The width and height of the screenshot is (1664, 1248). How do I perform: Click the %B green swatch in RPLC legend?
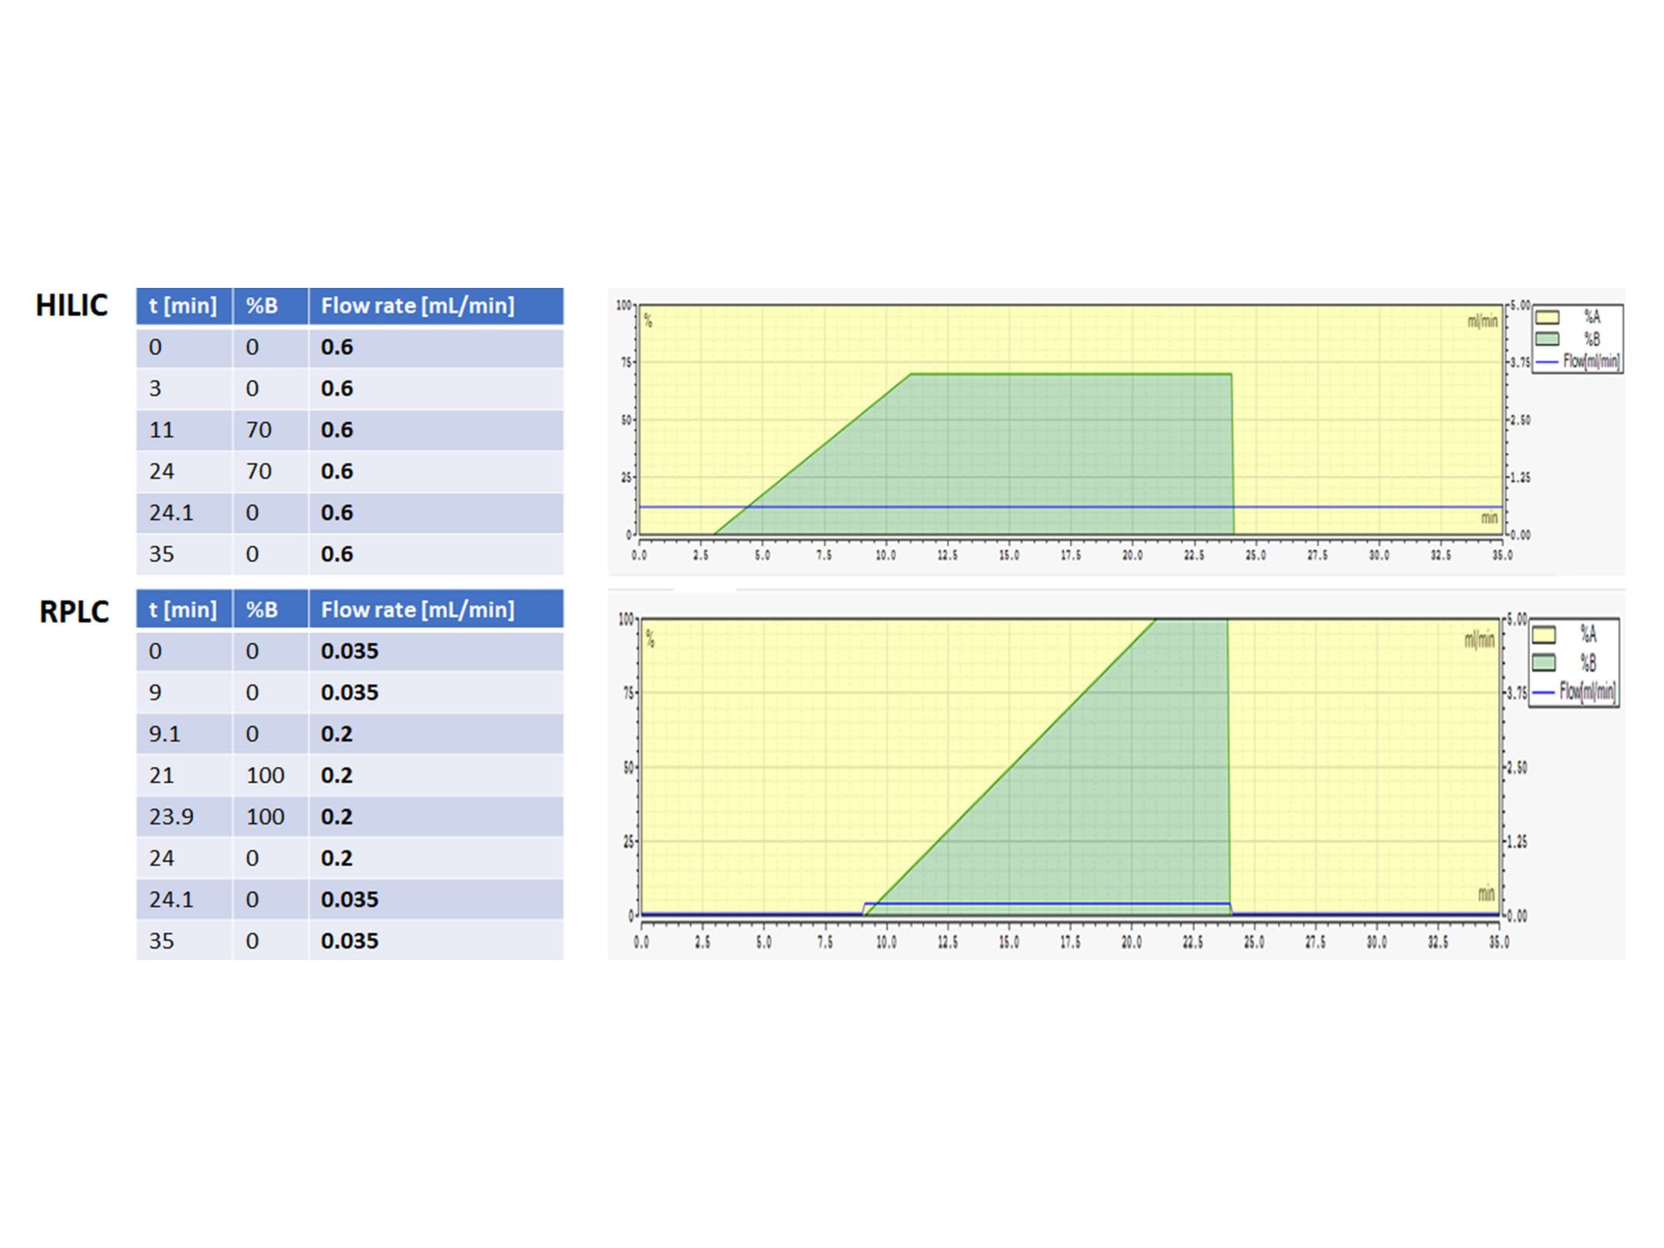(x=1543, y=662)
